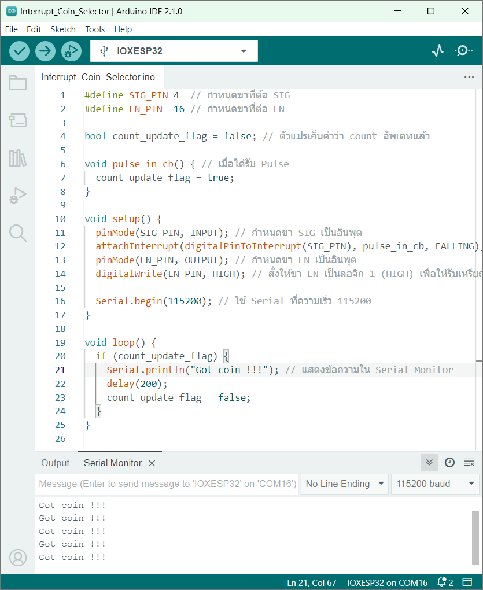Click 'attachInterrupt' on line 12
This screenshot has width=483, height=590.
click(137, 246)
